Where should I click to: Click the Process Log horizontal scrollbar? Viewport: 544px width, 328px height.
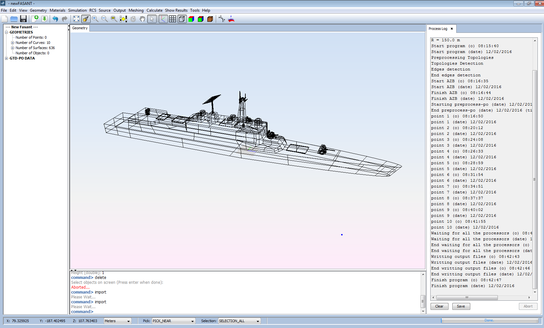(467, 297)
